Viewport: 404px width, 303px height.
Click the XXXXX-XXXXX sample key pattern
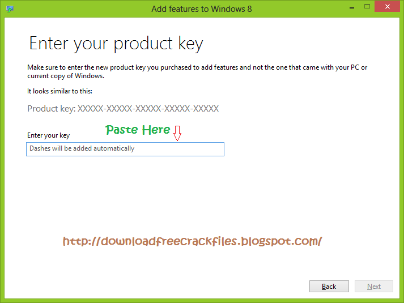[148, 108]
